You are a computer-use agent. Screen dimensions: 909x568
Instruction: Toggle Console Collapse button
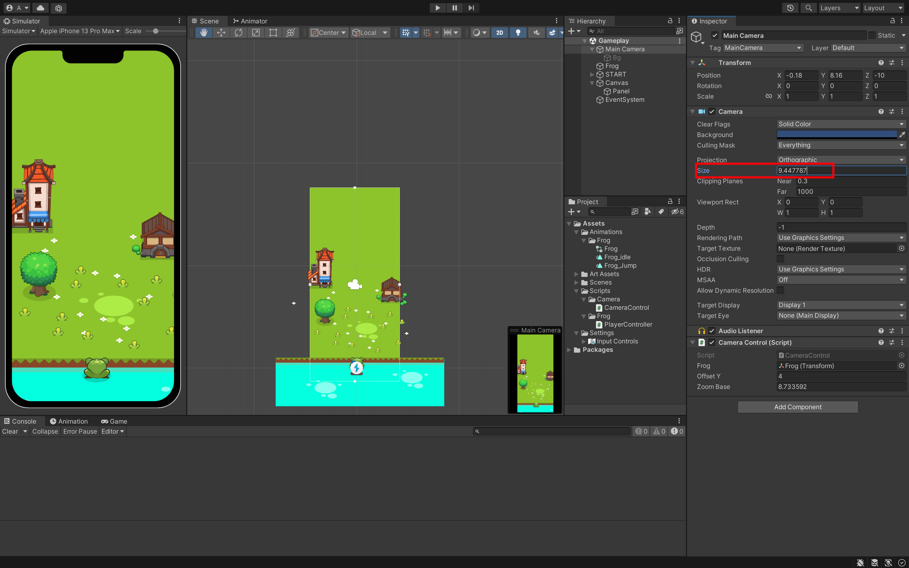[x=45, y=431]
